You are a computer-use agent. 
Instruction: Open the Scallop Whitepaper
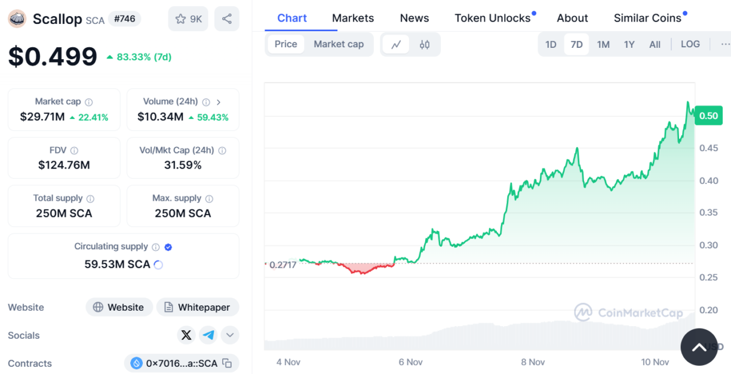tap(198, 307)
